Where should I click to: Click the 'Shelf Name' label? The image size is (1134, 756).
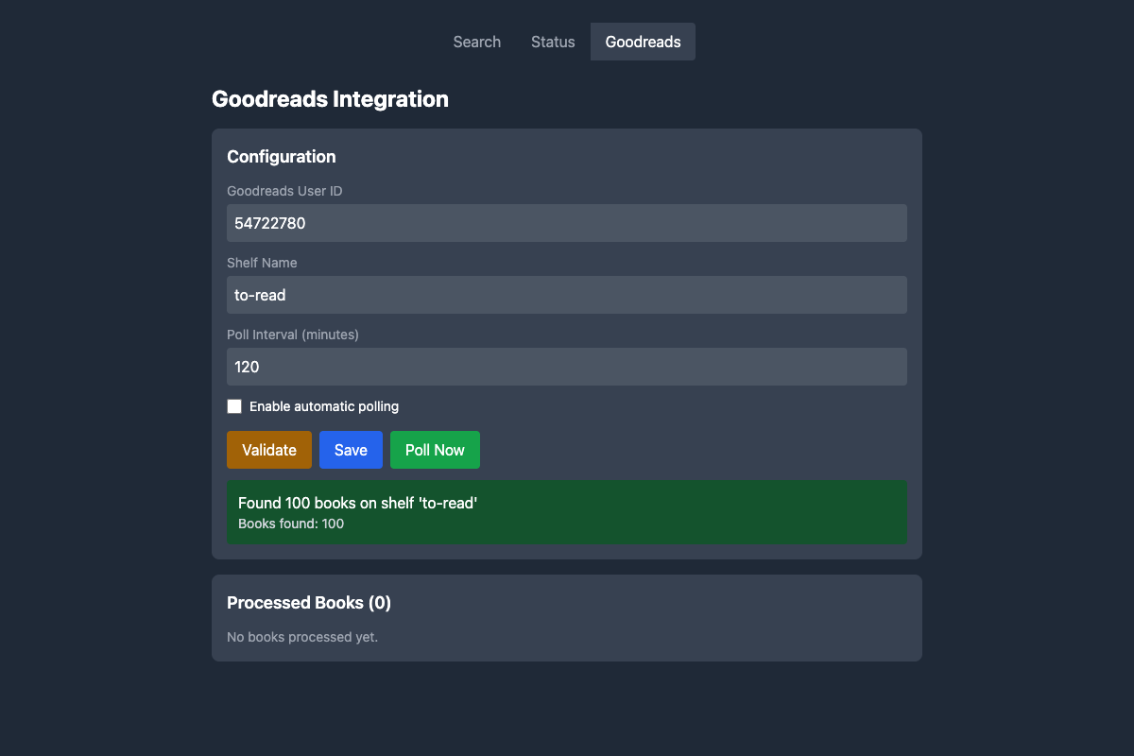[x=262, y=263]
